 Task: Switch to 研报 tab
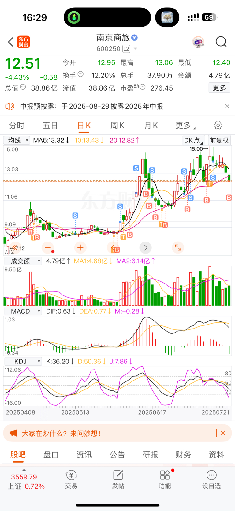pos(150,455)
